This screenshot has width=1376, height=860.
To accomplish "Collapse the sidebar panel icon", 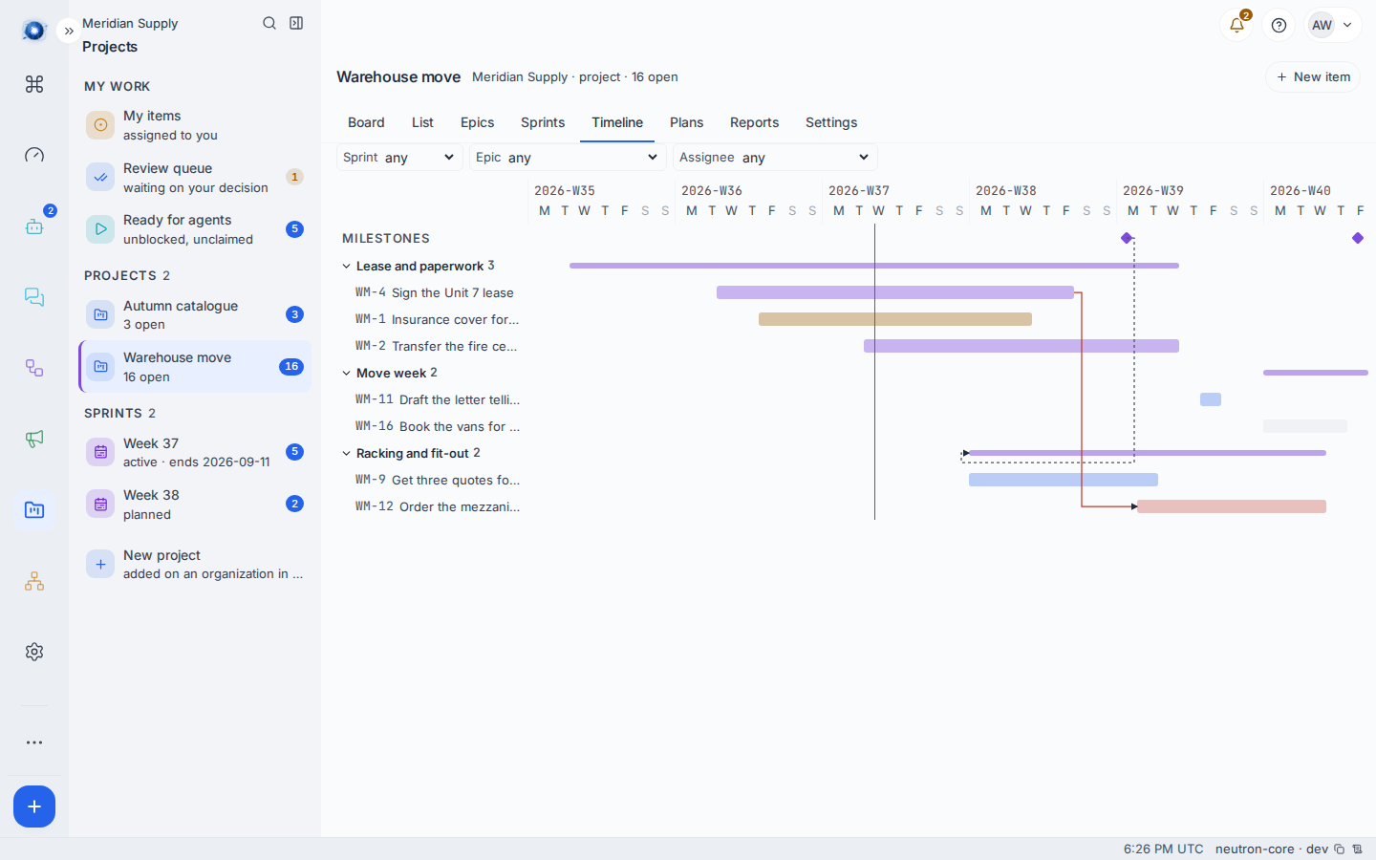I will [296, 23].
